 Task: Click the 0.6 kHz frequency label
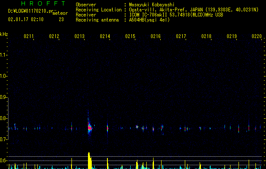point(3,161)
